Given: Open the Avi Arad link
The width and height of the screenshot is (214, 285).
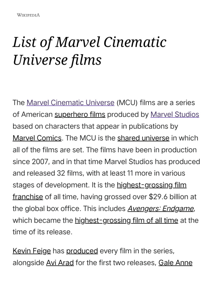Looking at the screenshot, I should tap(60, 263).
